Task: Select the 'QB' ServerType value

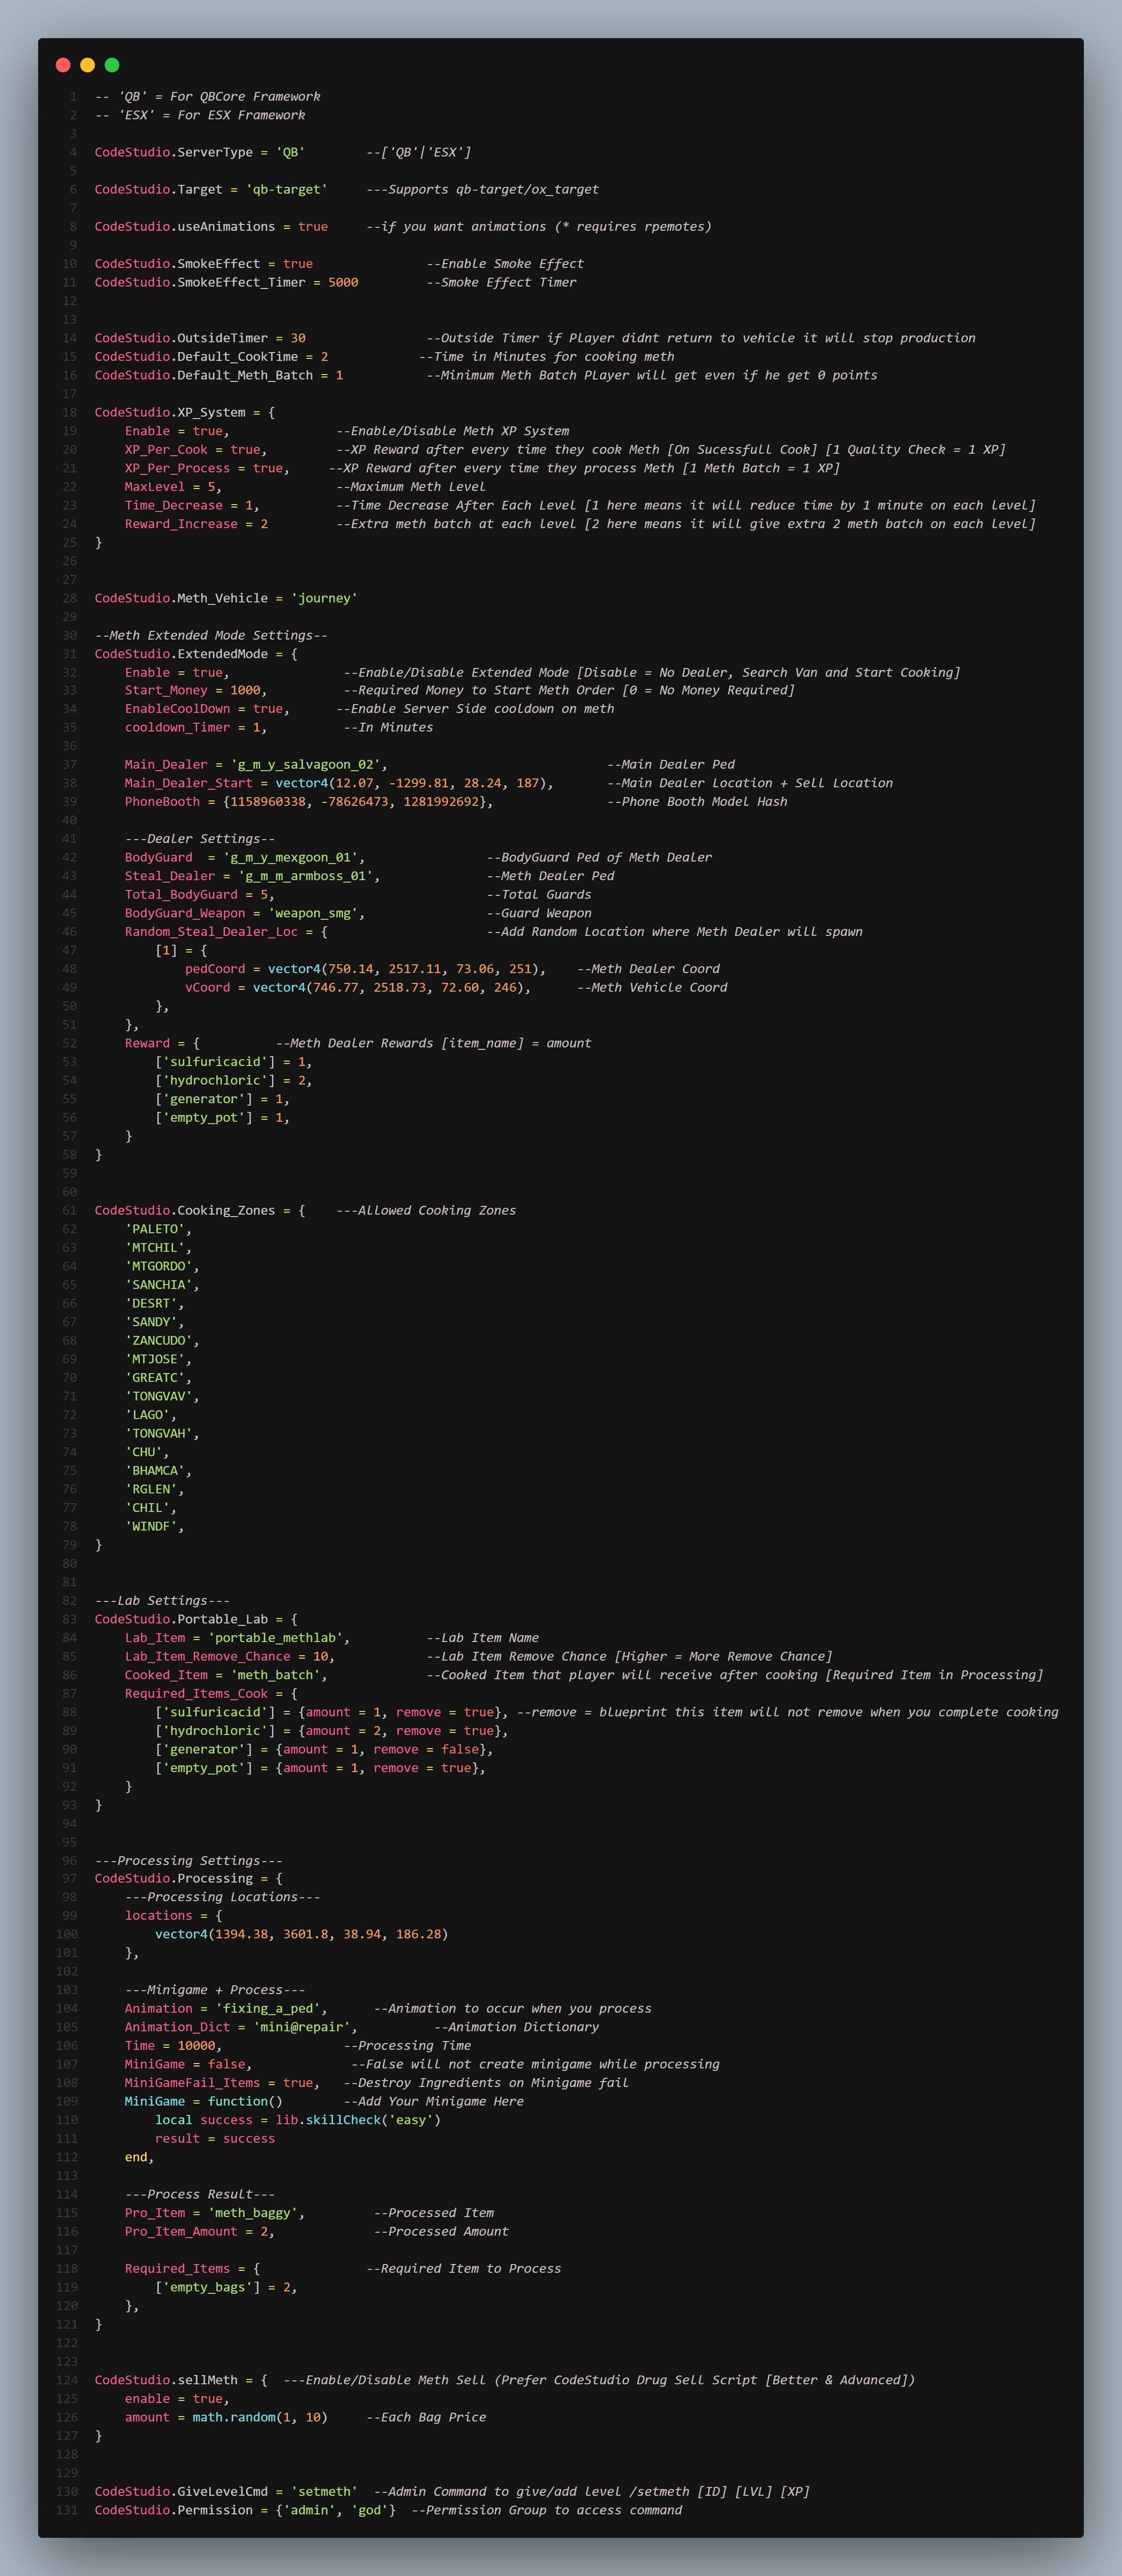Action: tap(291, 152)
